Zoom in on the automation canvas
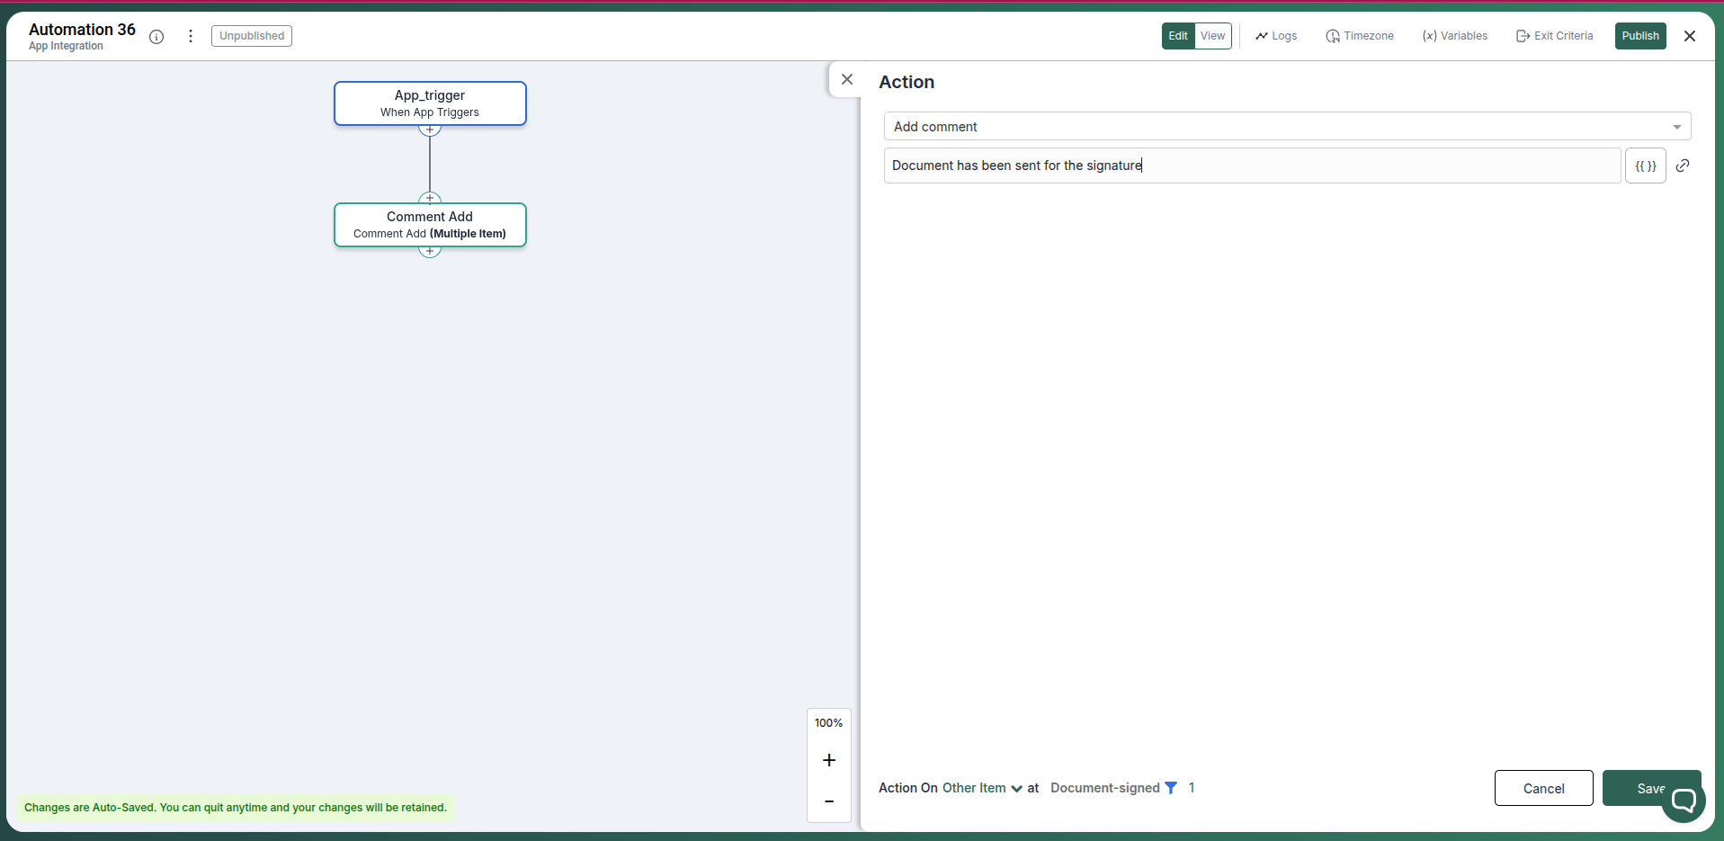Image resolution: width=1724 pixels, height=841 pixels. pyautogui.click(x=828, y=760)
